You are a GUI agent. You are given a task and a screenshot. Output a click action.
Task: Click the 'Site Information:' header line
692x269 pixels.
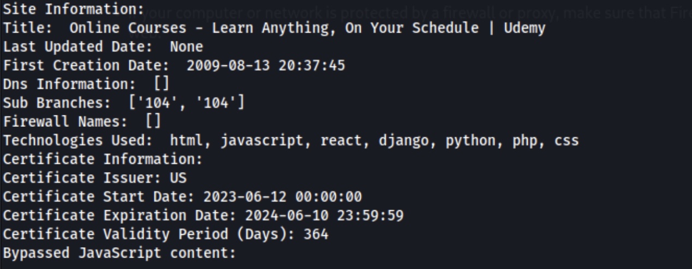(x=74, y=9)
